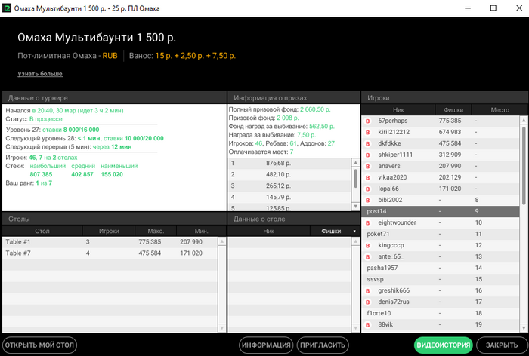Select the 265,12 р. third place prize row
This screenshot has width=529, height=356.
tap(289, 186)
